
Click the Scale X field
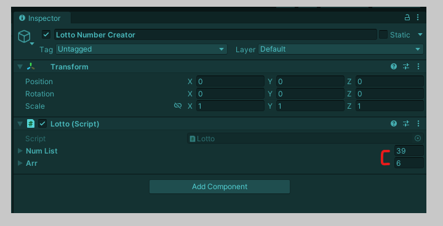pyautogui.click(x=230, y=106)
